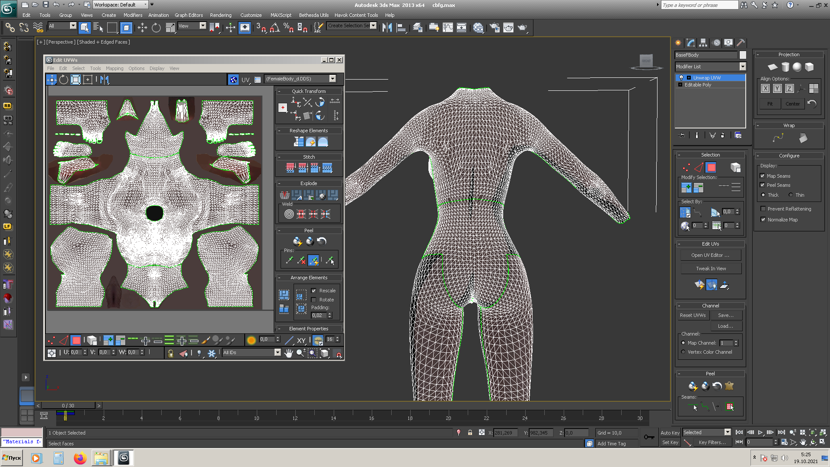Click the Mirror tool on the main toolbar

click(386, 27)
